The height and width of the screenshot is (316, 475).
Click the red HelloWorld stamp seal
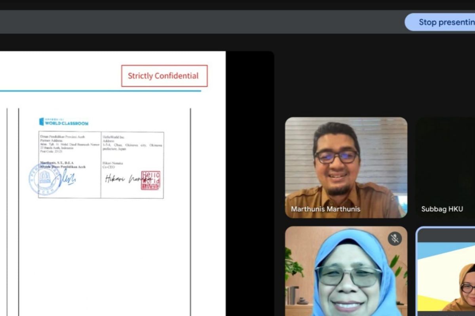pyautogui.click(x=150, y=181)
